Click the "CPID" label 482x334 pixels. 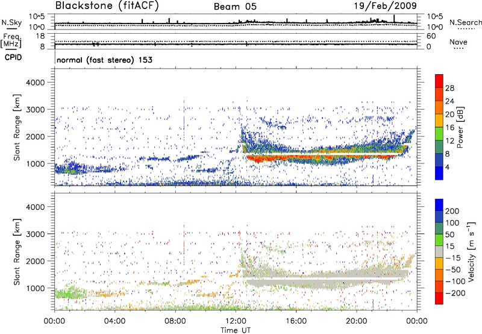pos(13,57)
